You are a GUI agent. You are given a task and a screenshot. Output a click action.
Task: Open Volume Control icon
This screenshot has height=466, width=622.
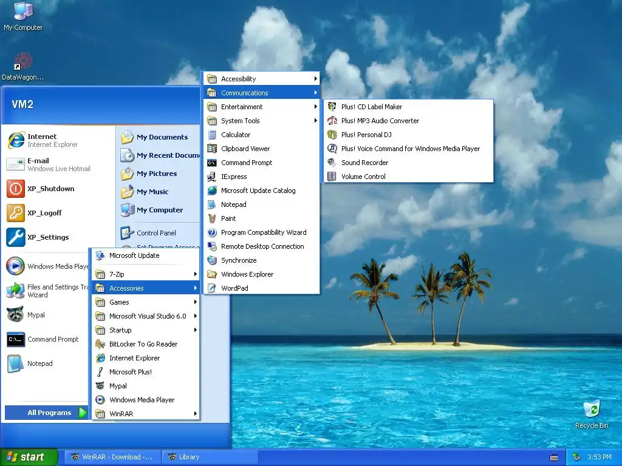(332, 176)
